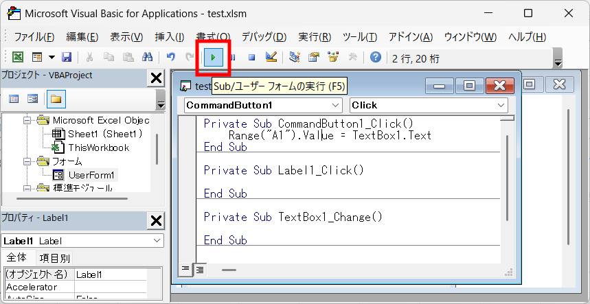This screenshot has width=590, height=304.
Task: Click the View Microsoft Excel icon
Action: pos(18,57)
